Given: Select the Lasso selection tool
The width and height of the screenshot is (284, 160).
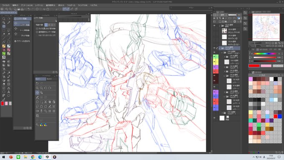Looking at the screenshot, I should (x=8, y=30).
